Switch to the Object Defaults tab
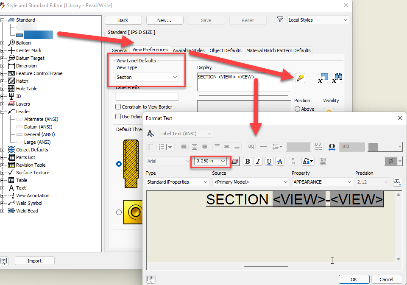407x285 pixels. click(x=225, y=50)
